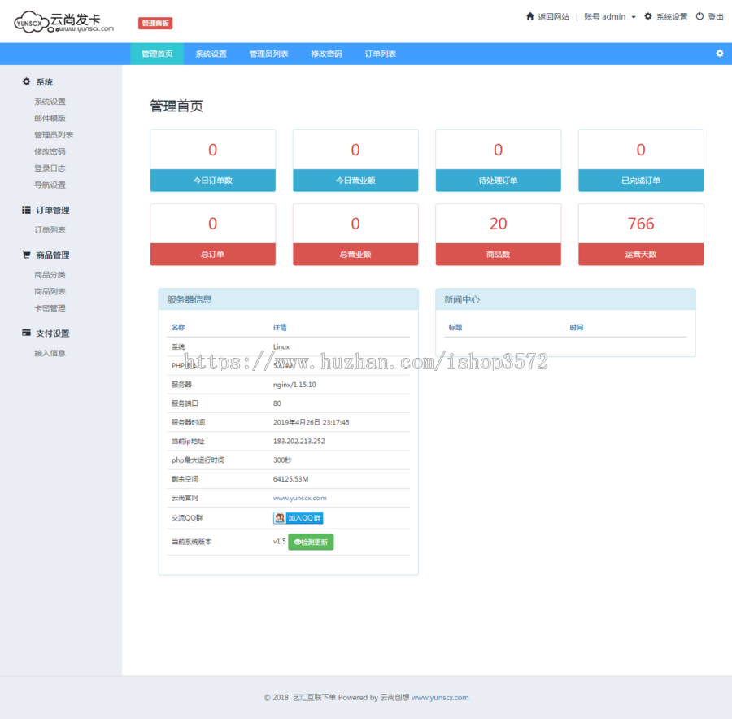Click the 183.202.213.252 IP address value
The height and width of the screenshot is (719, 732).
tap(298, 441)
